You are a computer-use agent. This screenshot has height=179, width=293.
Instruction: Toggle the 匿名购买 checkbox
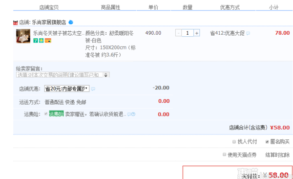coord(267,141)
